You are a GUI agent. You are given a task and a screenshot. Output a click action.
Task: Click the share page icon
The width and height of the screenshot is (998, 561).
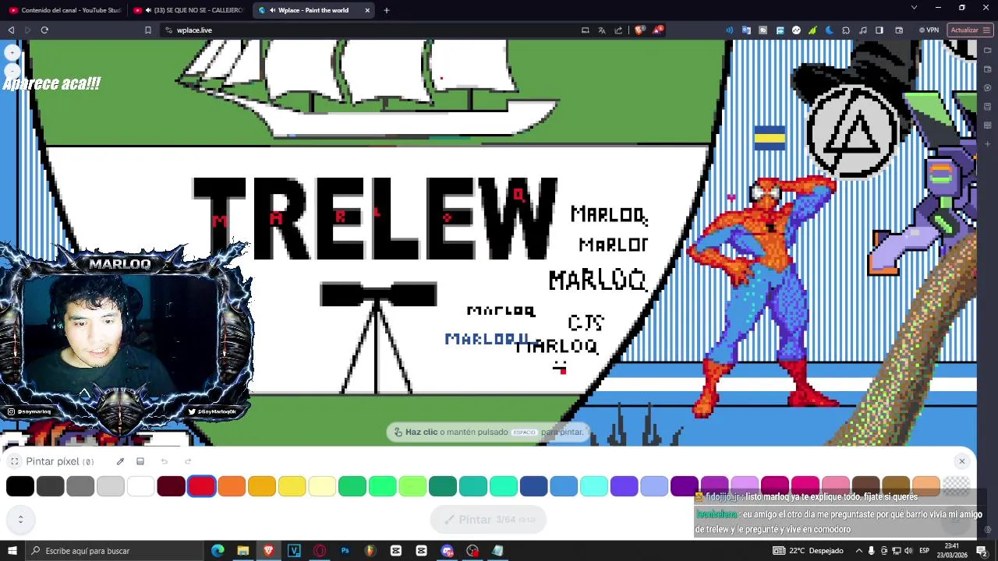pos(618,30)
